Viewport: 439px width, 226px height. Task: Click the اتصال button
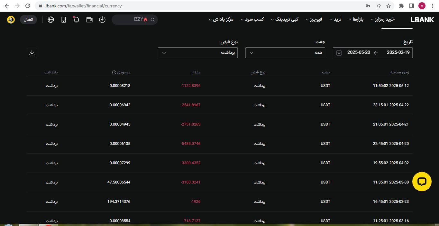point(28,20)
